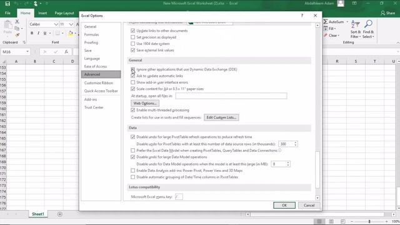
Task: Uncheck Enable multi-threaded processing
Action: point(133,110)
